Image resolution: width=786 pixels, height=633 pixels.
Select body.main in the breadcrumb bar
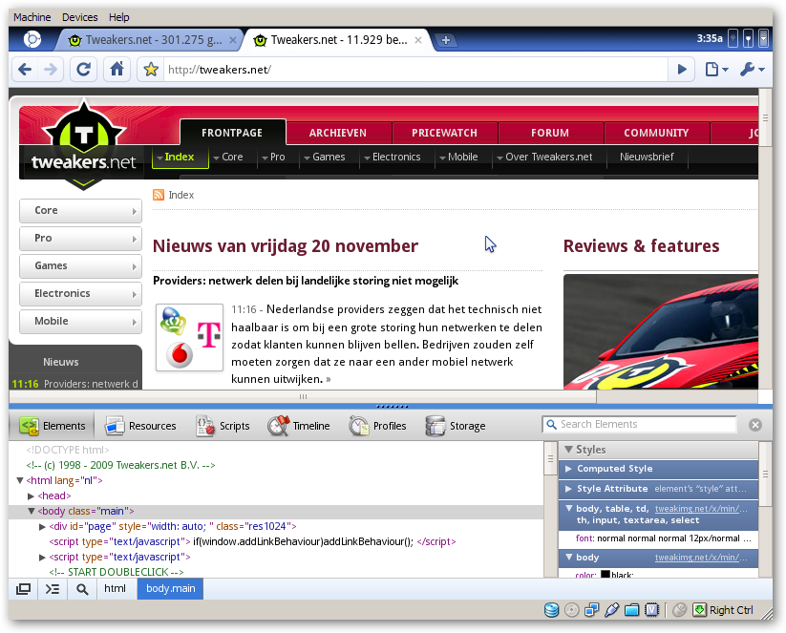(170, 588)
